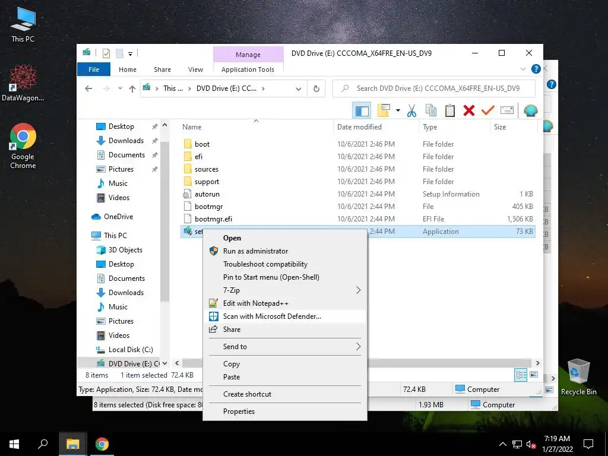
Task: Open dropdown arrow next to folder options icon
Action: [398, 110]
